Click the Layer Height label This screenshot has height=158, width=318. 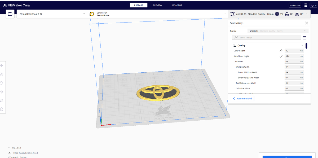pos(239,51)
